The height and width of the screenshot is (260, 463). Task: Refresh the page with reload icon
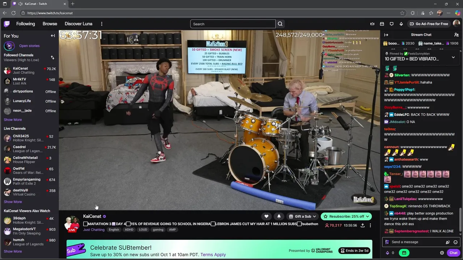click(13, 13)
